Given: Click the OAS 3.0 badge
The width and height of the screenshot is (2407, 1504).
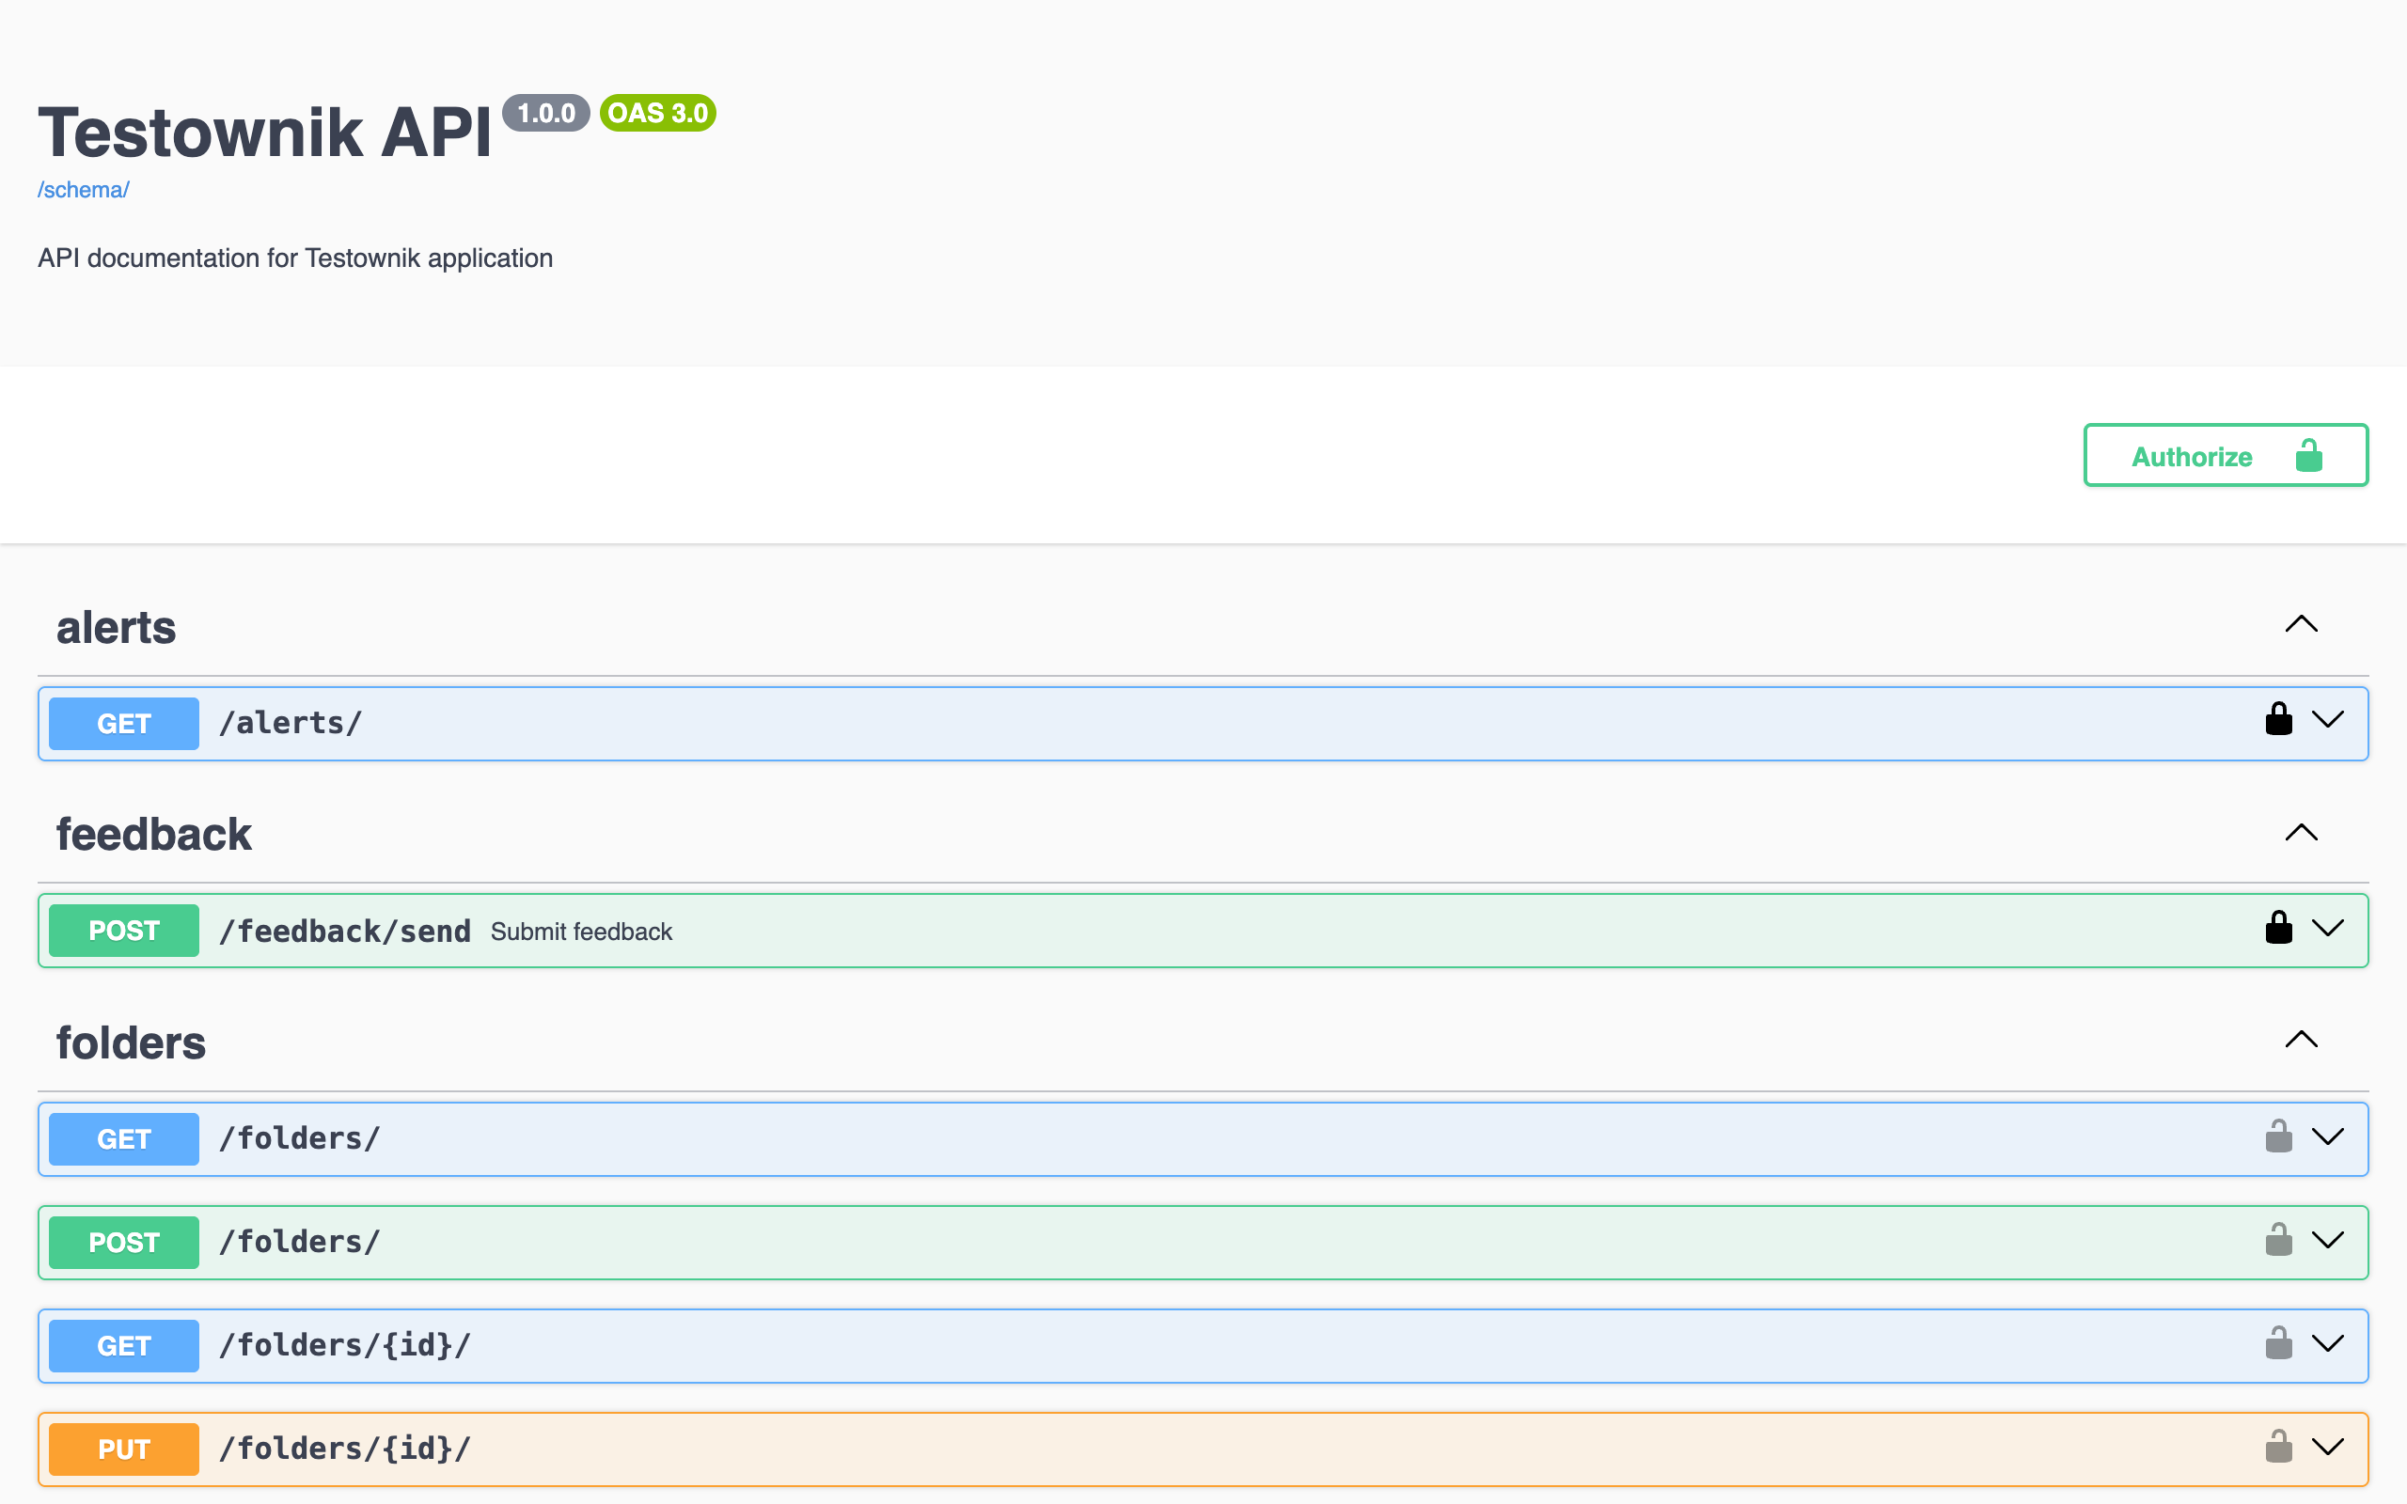Looking at the screenshot, I should point(656,113).
